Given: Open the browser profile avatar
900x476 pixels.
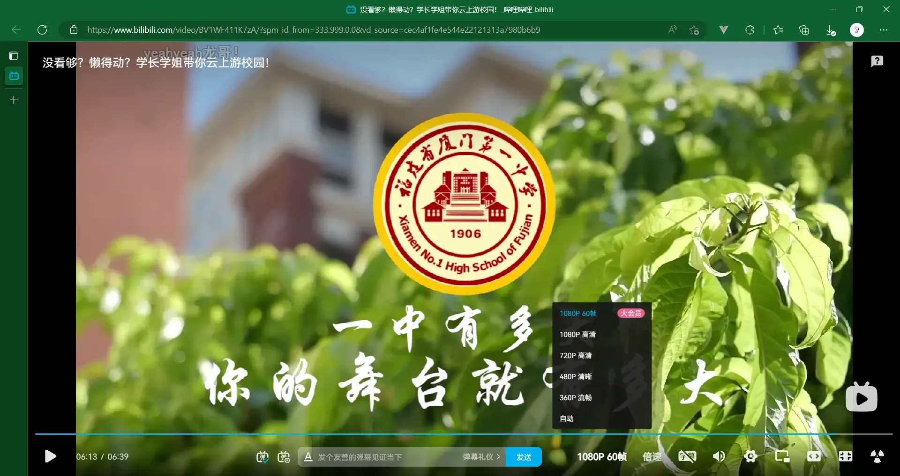Looking at the screenshot, I should (857, 30).
